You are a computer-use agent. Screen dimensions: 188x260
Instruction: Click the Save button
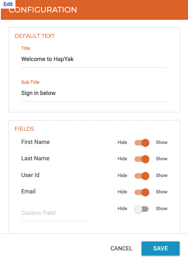pyautogui.click(x=161, y=248)
